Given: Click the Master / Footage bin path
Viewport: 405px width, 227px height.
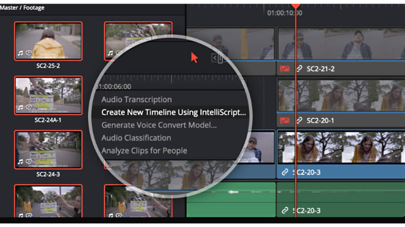Looking at the screenshot, I should tap(22, 8).
